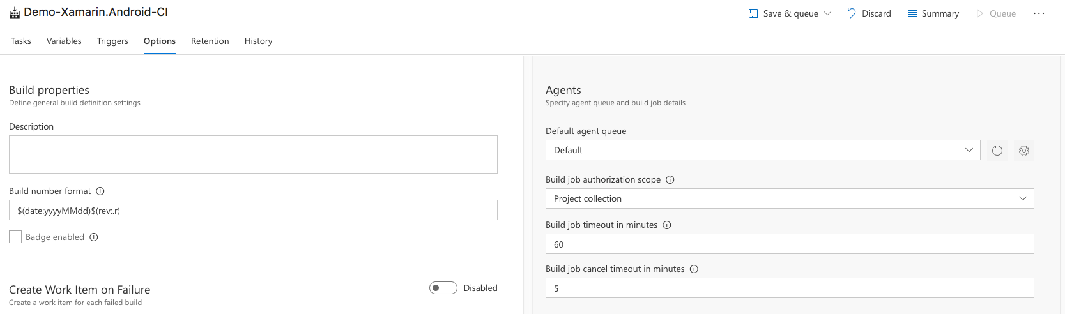The image size is (1065, 314).
Task: Select the Options tab
Action: [x=160, y=41]
